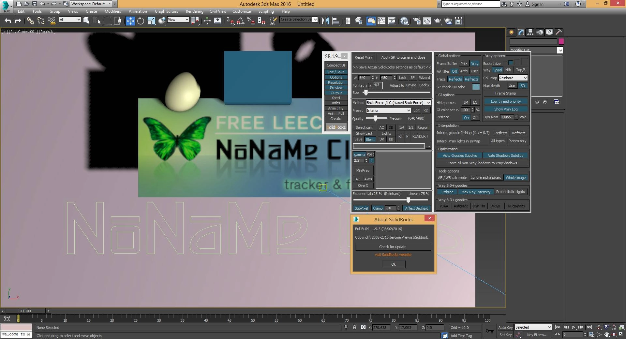Image resolution: width=626 pixels, height=339 pixels.
Task: Toggle Frame Buffer Vray option
Action: pos(475,64)
